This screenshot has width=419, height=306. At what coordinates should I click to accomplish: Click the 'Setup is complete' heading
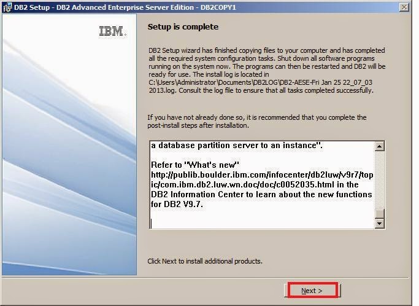pos(183,27)
